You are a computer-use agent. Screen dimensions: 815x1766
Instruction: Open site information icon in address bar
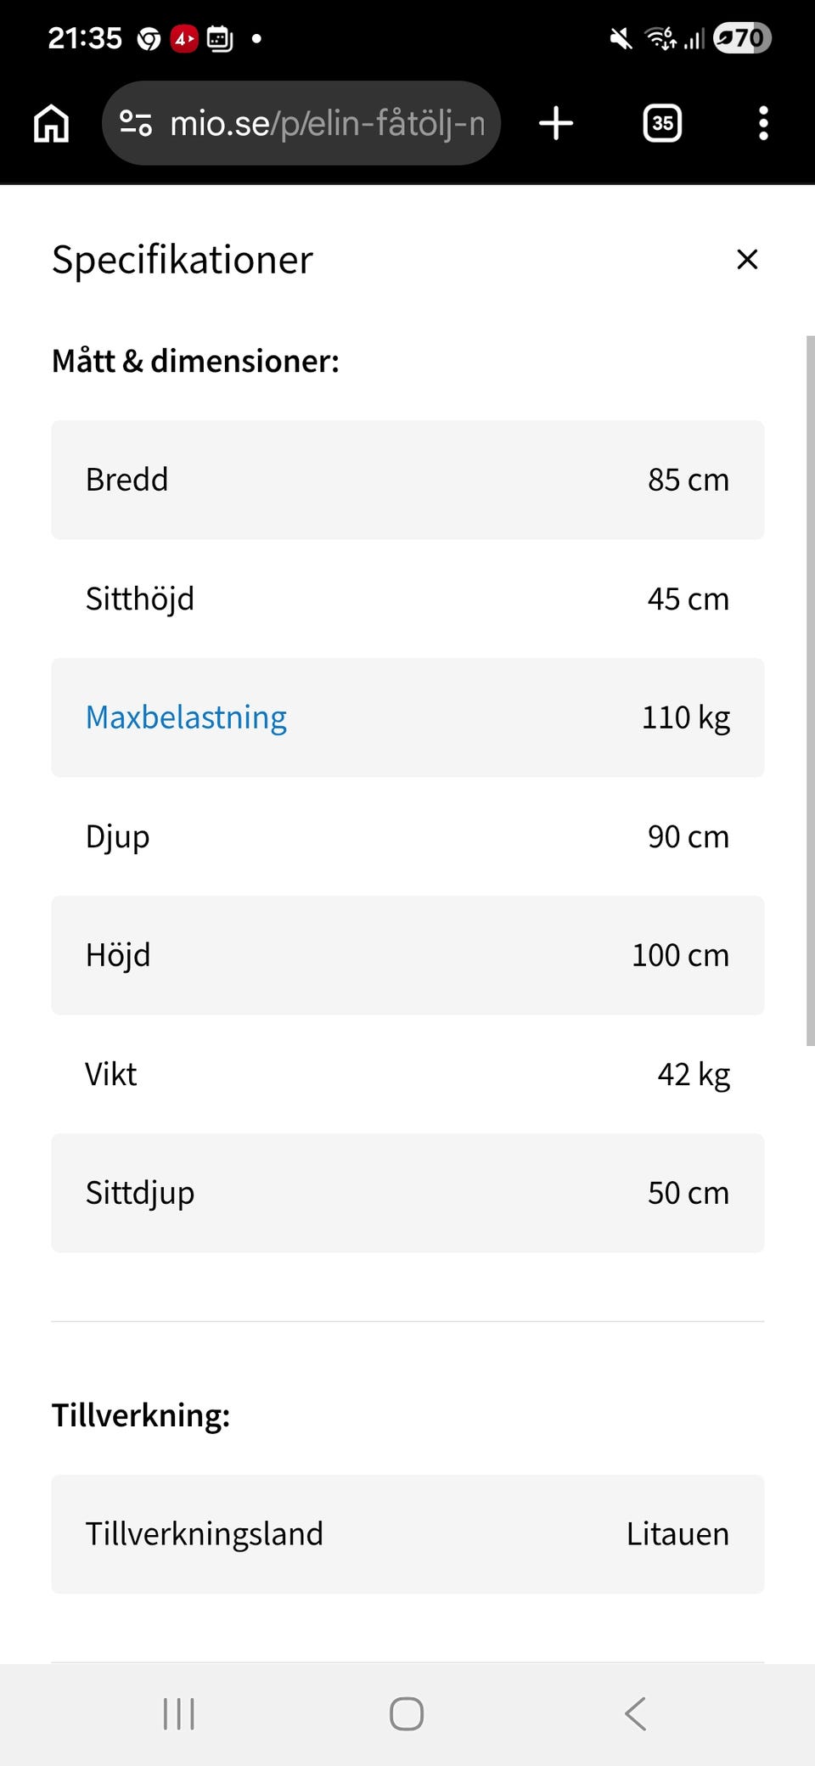(136, 124)
